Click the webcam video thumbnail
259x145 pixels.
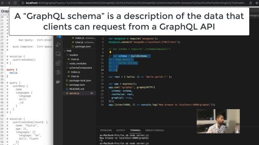pos(218,121)
